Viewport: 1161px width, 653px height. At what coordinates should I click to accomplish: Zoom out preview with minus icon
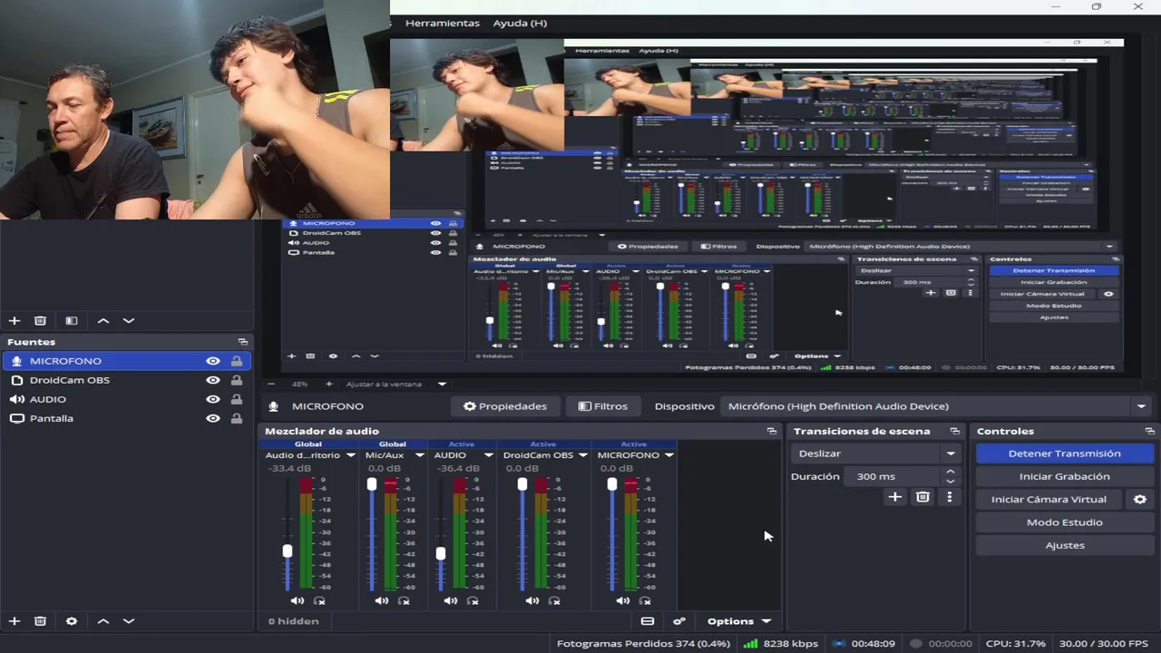coord(269,384)
